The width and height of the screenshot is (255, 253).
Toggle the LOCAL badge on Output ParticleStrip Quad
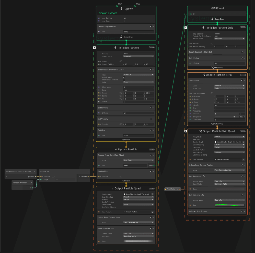[243, 131]
